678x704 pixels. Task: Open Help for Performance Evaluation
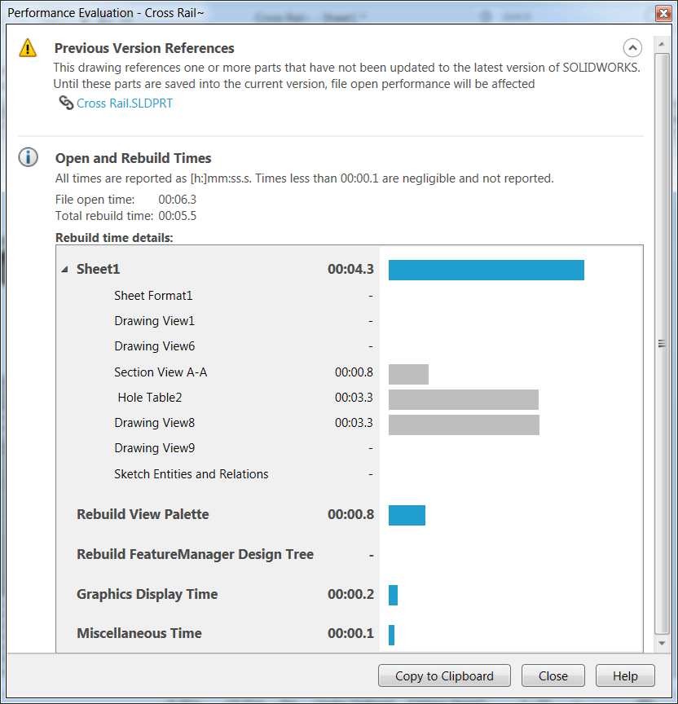(625, 675)
